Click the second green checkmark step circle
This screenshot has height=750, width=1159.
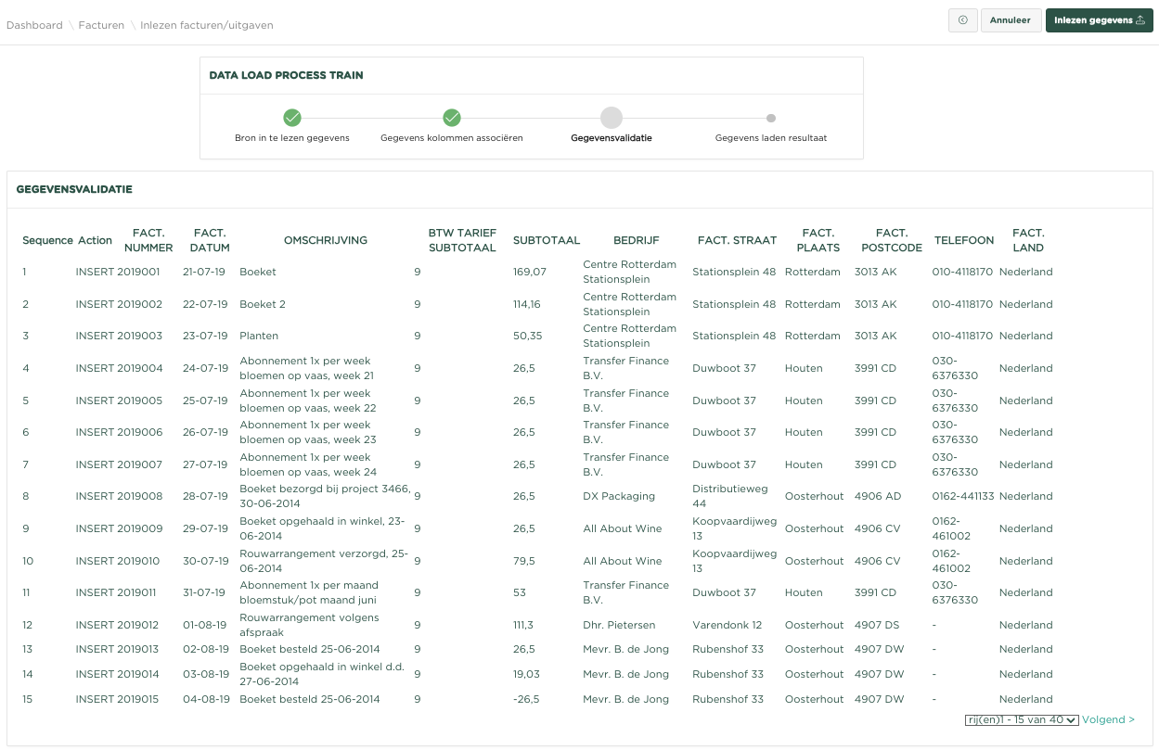[x=452, y=118]
